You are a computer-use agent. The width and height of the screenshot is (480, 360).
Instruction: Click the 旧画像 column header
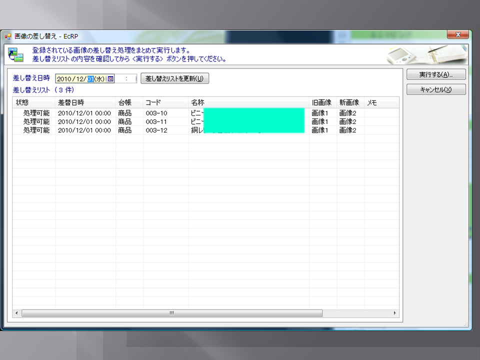tap(322, 102)
